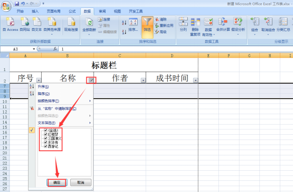293x192 pixels.
Task: Switch to the 公式 tab
Action: coord(72,11)
